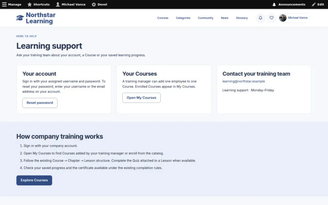Click the Shortcuts star icon
This screenshot has height=205, width=328.
pyautogui.click(x=30, y=4)
